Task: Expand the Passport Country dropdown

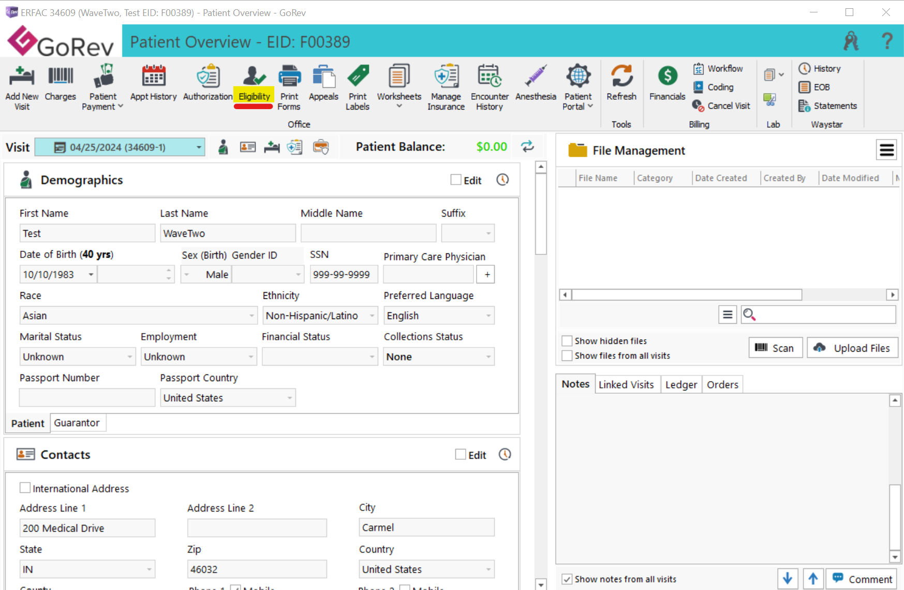Action: point(289,398)
